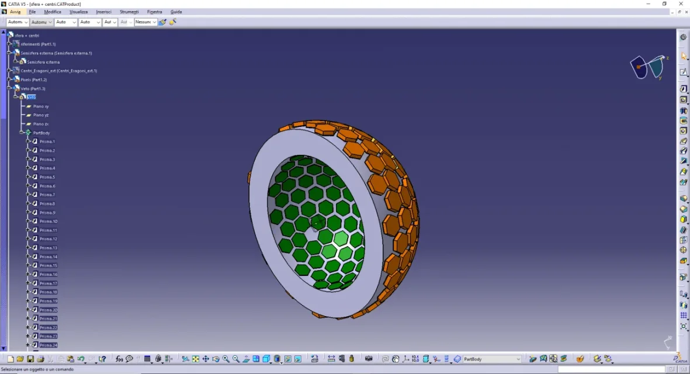
Task: Expand the riferimenti (Part1.1) node
Action: 9,44
